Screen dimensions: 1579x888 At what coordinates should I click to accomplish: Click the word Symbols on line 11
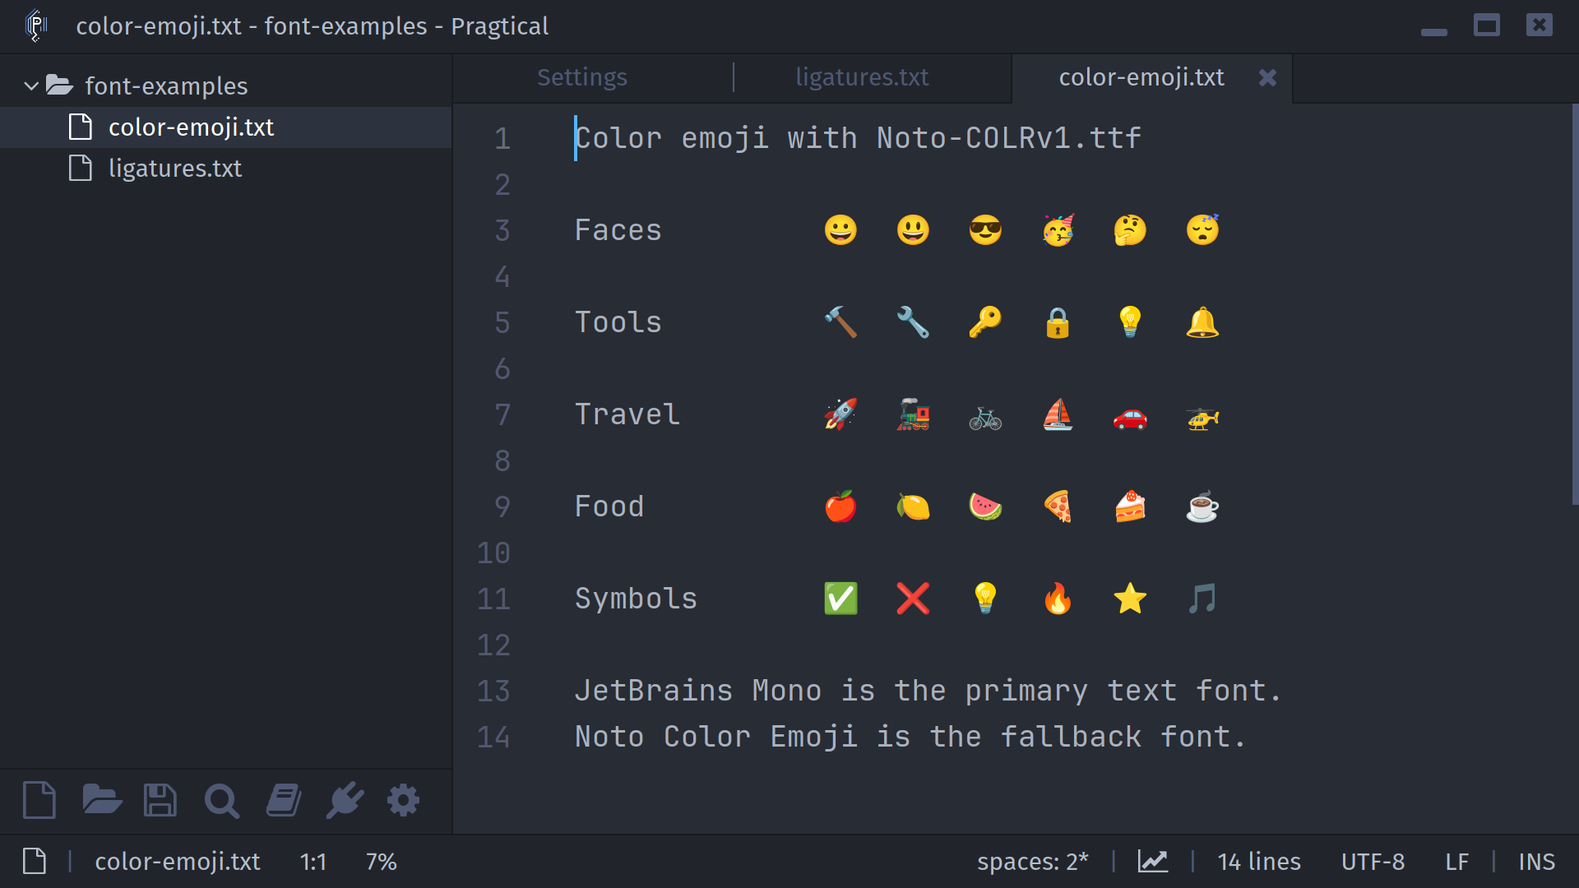point(636,599)
